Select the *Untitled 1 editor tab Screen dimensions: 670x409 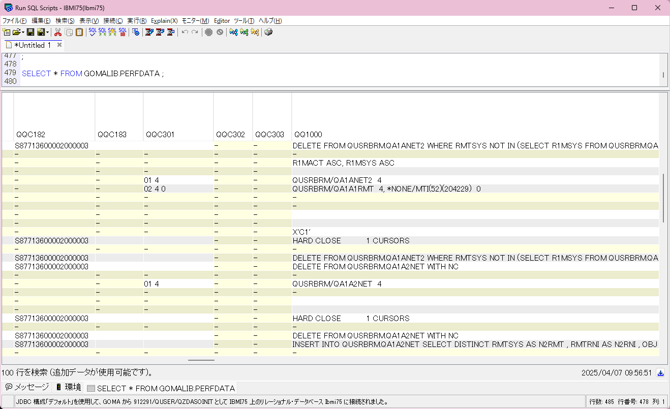click(33, 45)
